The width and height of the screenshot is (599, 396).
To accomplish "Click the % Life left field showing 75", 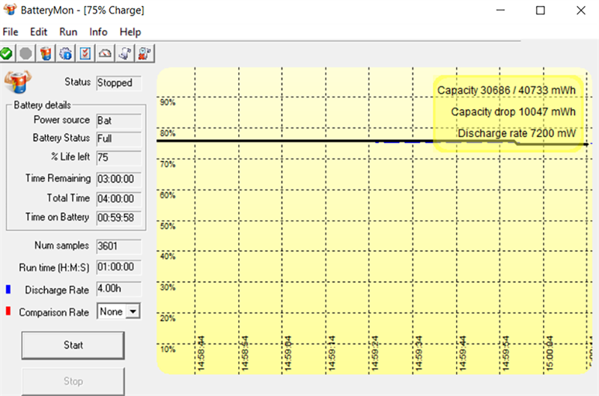I will (x=118, y=158).
